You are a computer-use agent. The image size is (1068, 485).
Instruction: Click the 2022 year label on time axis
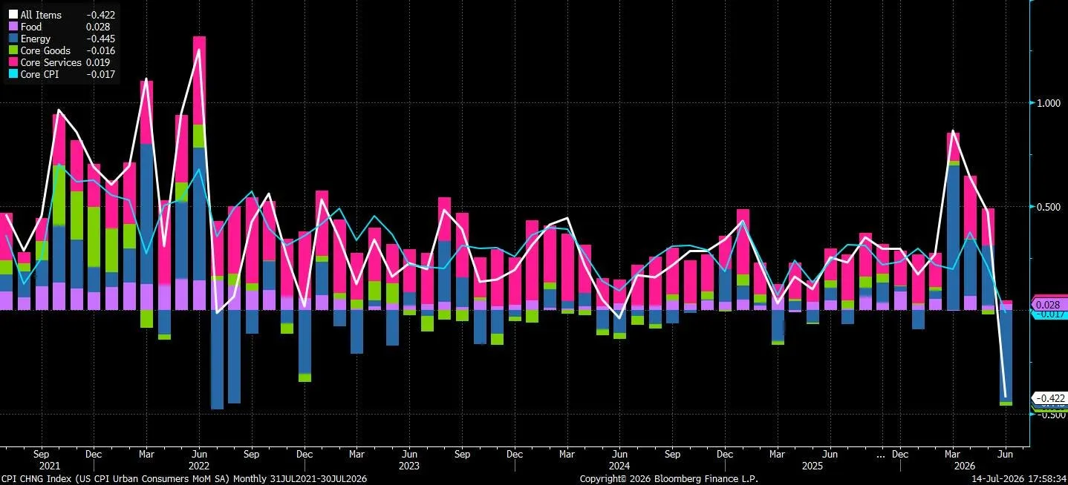point(198,467)
